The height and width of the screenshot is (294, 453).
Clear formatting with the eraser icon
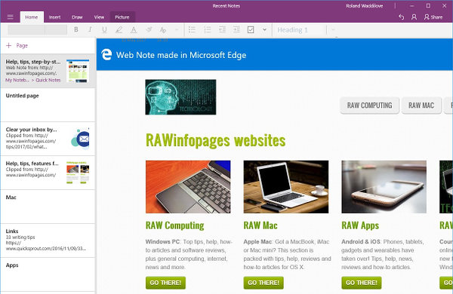[x=149, y=29]
